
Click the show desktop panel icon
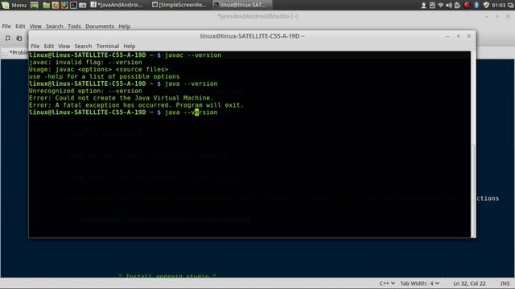tap(34, 5)
